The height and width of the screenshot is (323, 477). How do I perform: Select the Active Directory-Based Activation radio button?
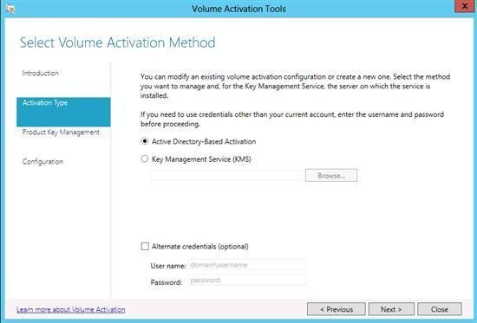145,141
